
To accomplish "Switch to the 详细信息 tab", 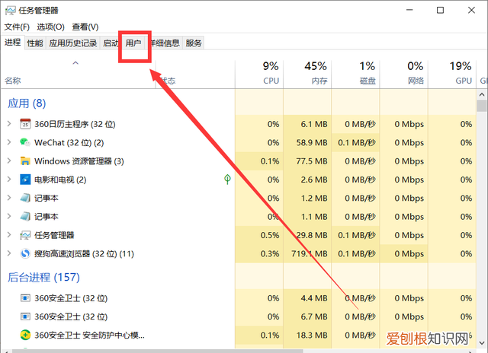I will point(165,43).
